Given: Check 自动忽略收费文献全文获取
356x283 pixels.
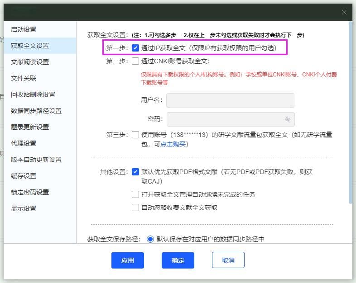Looking at the screenshot, I should click(x=135, y=208).
